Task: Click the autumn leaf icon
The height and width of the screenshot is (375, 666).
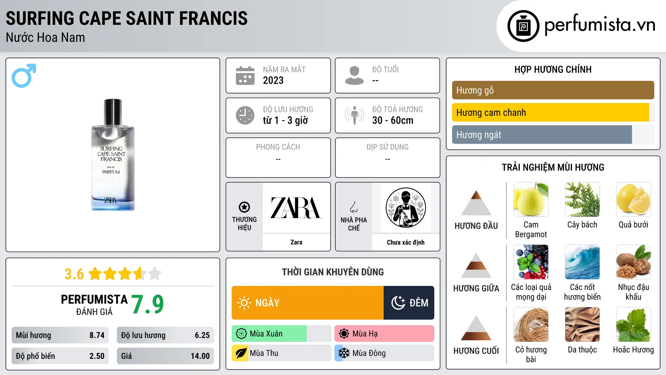Action: (x=241, y=353)
